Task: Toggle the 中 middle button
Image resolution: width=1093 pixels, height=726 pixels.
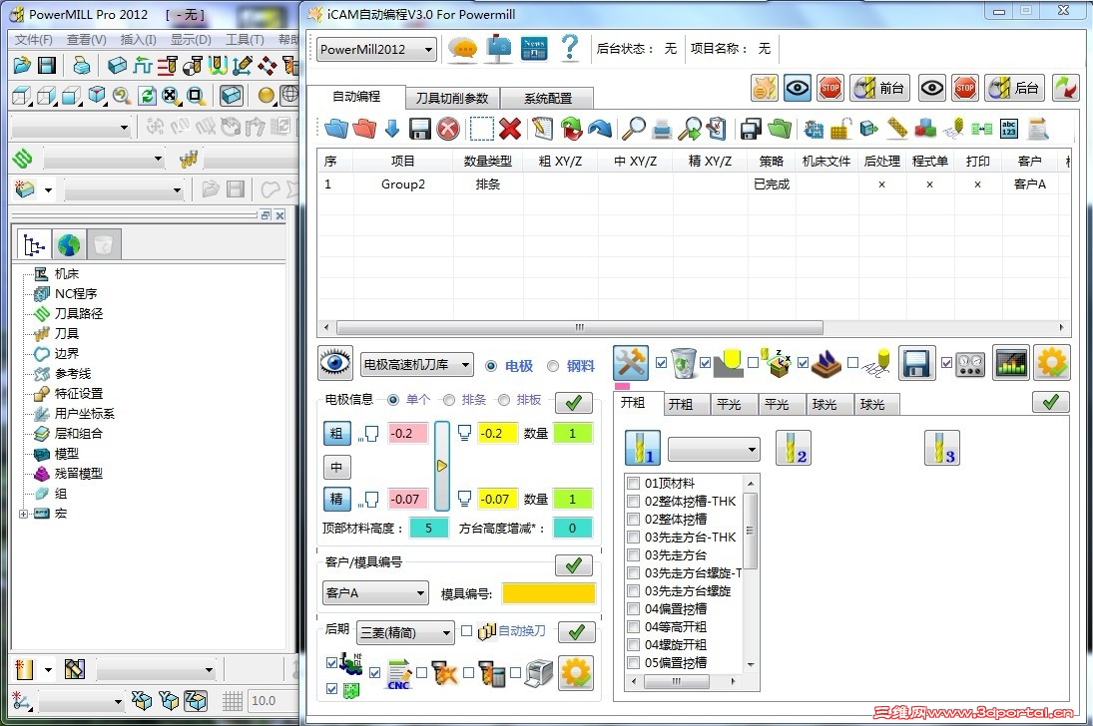Action: (x=336, y=467)
